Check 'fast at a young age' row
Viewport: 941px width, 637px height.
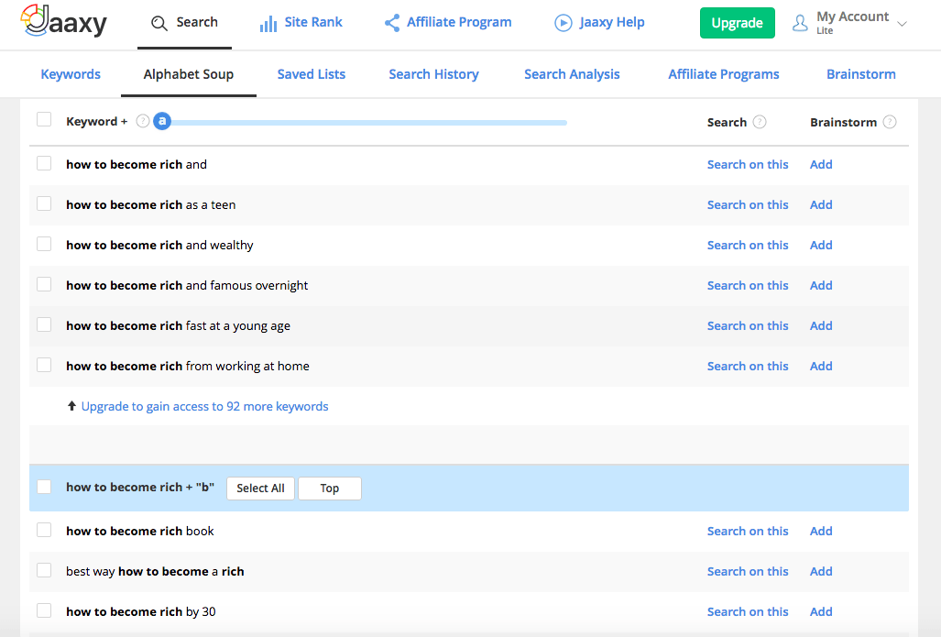(44, 324)
